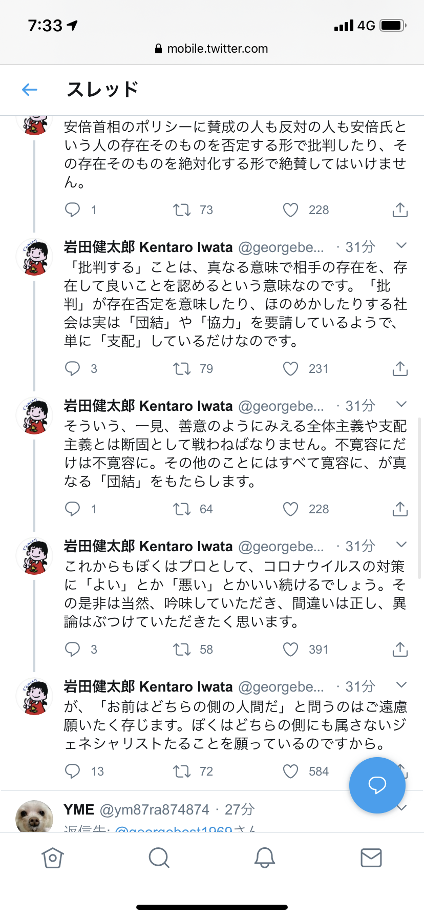
Task: Retweet the tweet with 79 retweets
Action: 182,369
